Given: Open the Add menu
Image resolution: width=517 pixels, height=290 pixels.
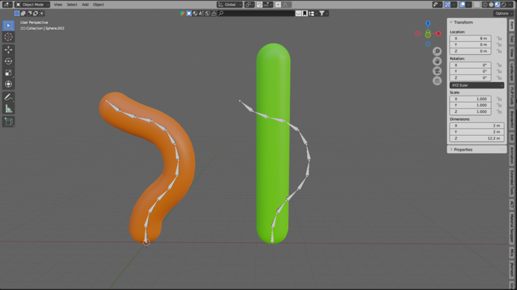Looking at the screenshot, I should (x=85, y=4).
